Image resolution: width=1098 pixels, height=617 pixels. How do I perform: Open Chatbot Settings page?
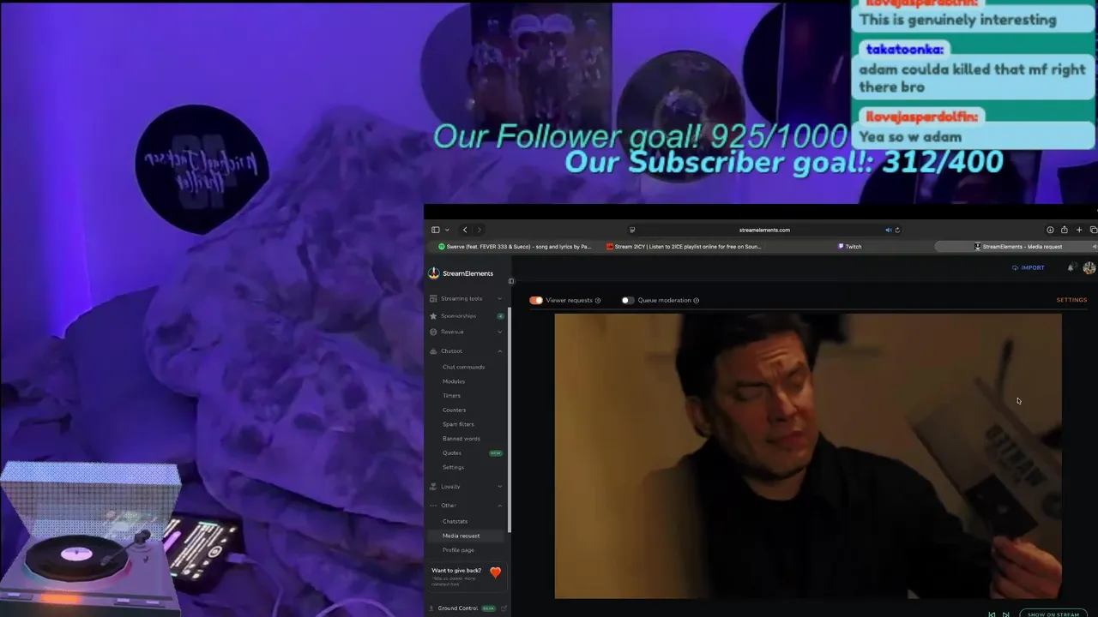[453, 467]
